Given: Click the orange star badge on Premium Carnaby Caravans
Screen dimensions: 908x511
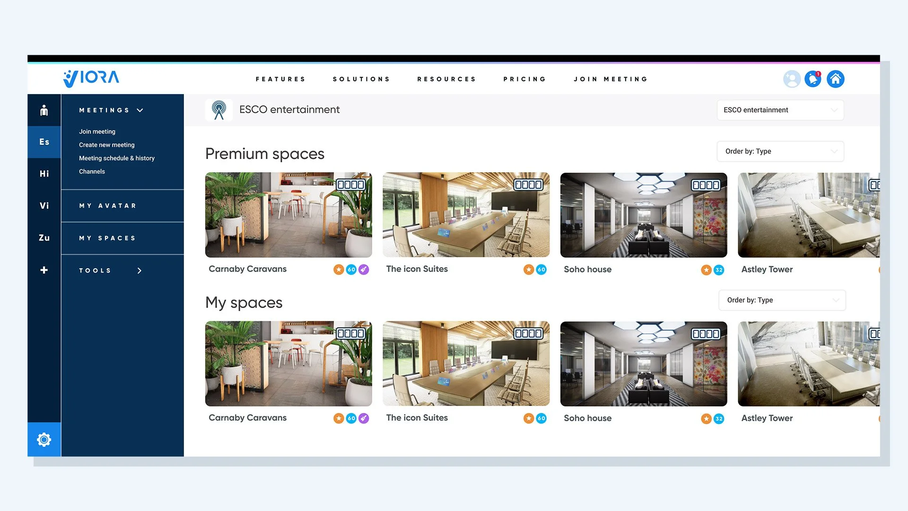Looking at the screenshot, I should [x=339, y=270].
